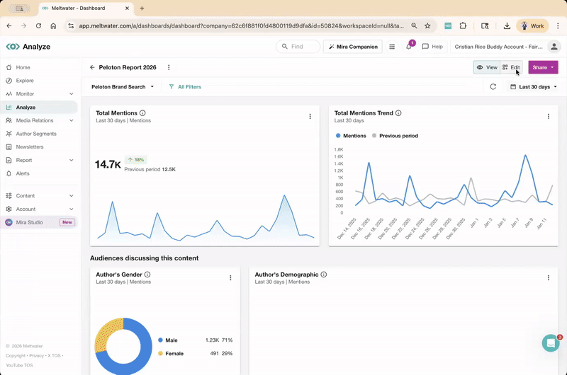Image resolution: width=567 pixels, height=375 pixels.
Task: Click the back arrow beside Peloton Report 2026
Action: point(92,67)
